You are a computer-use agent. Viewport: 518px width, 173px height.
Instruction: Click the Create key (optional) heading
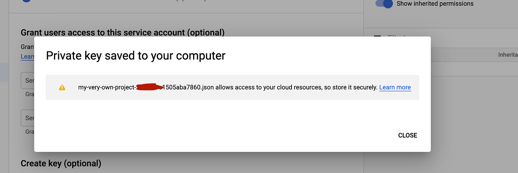pos(61,163)
